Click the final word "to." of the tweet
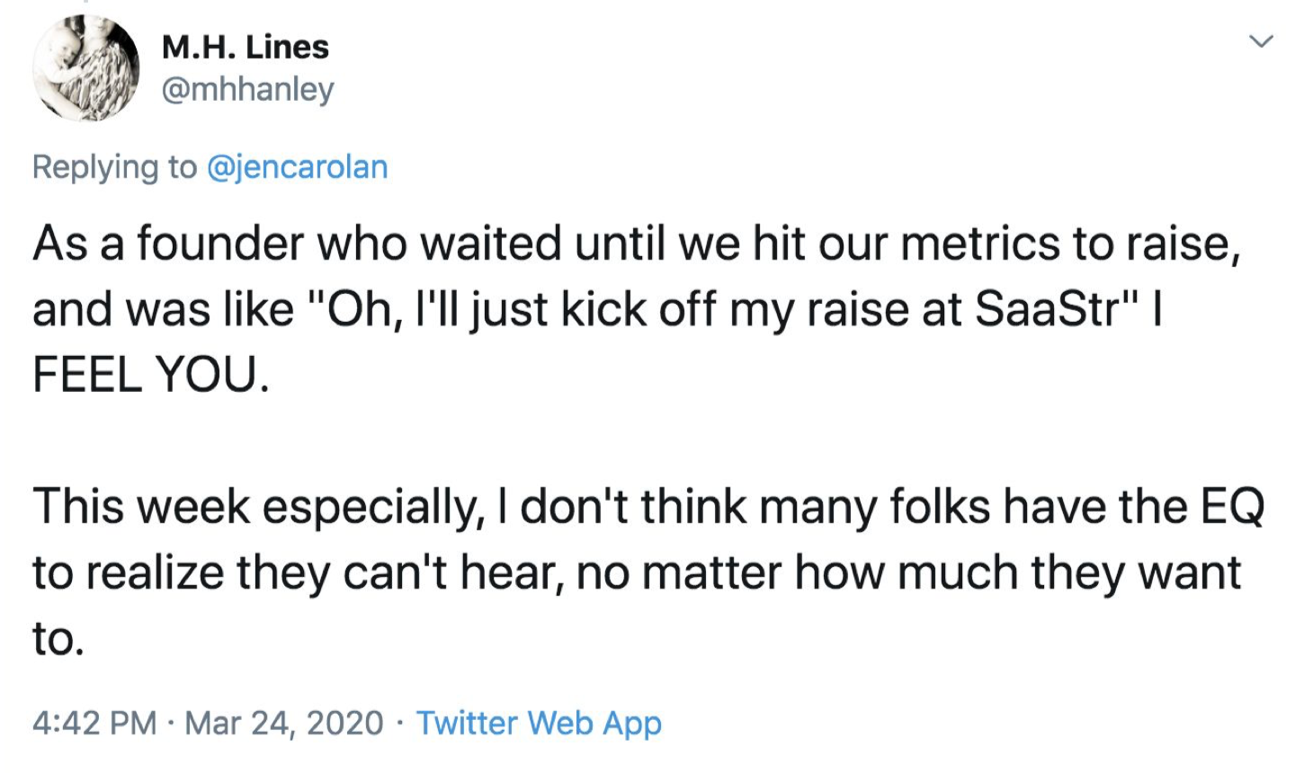Viewport: 1304px width, 773px height. [58, 638]
